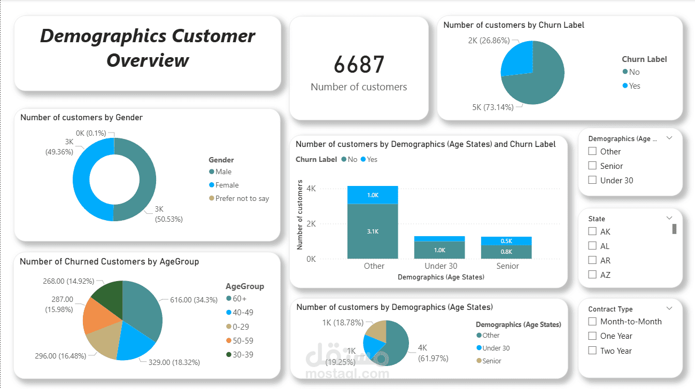Viewport: 695px width, 389px height.
Task: Check the "Two Year" contract filter
Action: coord(592,351)
